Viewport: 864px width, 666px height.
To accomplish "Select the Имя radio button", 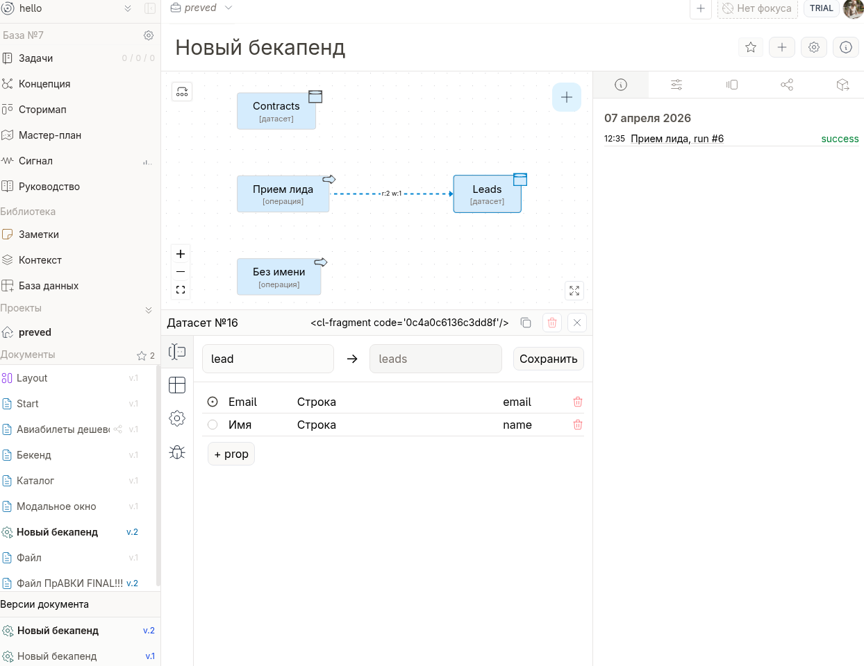I will point(213,425).
